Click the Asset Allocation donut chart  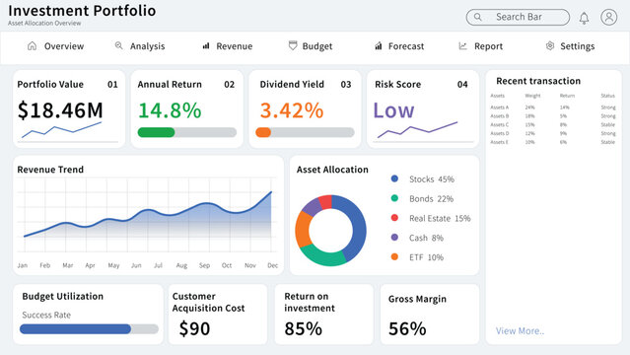point(330,231)
